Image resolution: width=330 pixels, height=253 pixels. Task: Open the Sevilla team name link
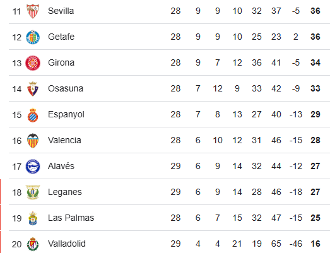click(61, 11)
